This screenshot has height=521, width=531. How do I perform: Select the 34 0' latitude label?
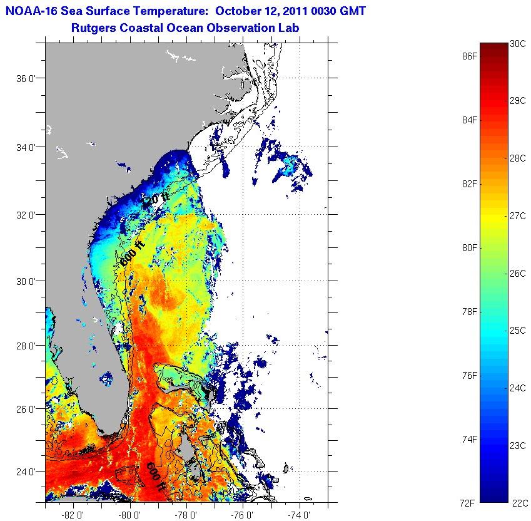(26, 148)
